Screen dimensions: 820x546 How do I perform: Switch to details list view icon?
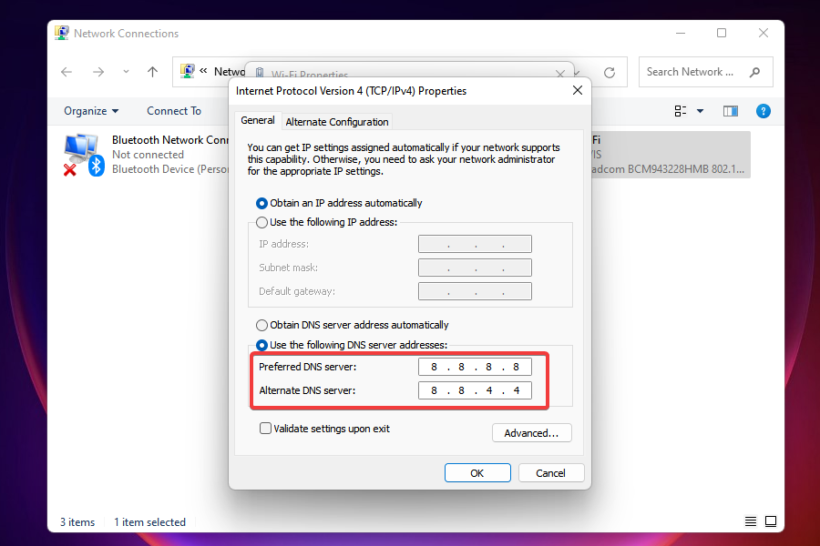point(751,521)
